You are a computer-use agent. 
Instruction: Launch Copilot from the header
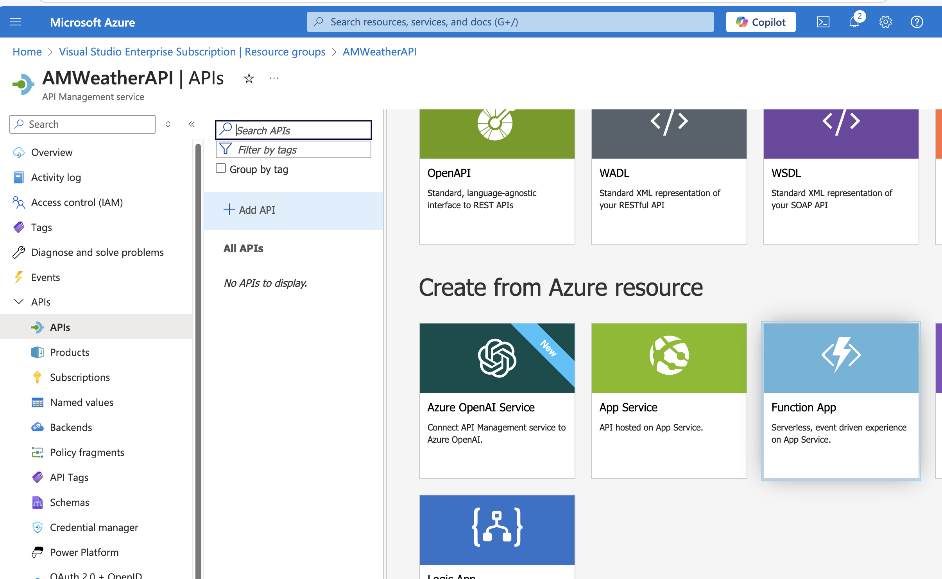(761, 22)
